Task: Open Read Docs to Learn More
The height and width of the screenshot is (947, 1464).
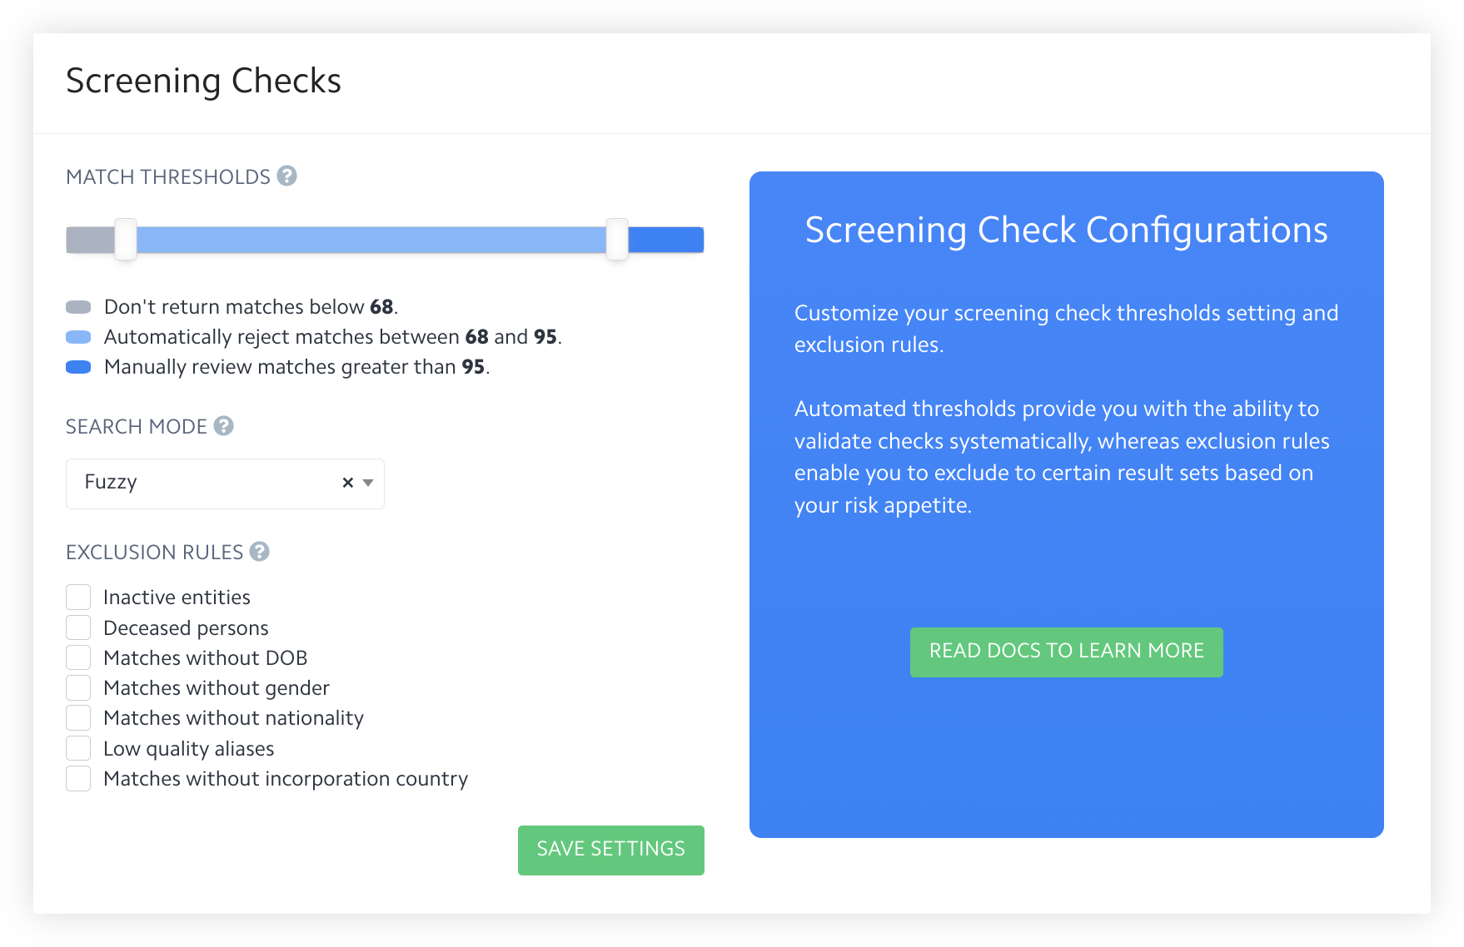Action: [x=1066, y=652]
